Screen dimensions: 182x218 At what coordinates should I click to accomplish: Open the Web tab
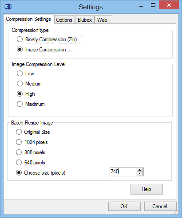point(102,20)
